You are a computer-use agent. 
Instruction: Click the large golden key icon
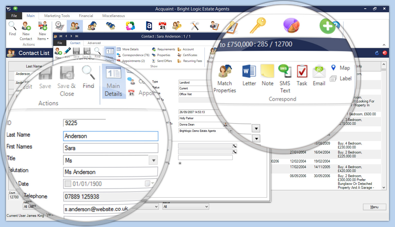pyautogui.click(x=258, y=25)
